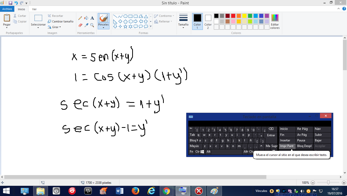Select the Pencil tool
Image resolution: width=347 pixels, height=196 pixels.
point(80,18)
